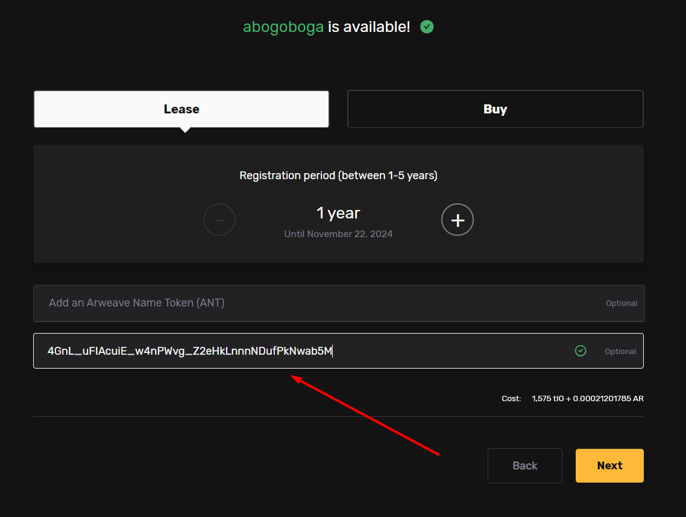Click the Optional label in the ANT field
Image resolution: width=686 pixels, height=517 pixels.
pyautogui.click(x=621, y=303)
